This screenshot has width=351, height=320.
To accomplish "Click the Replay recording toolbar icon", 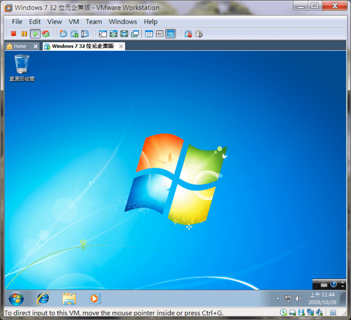I will pos(199,34).
